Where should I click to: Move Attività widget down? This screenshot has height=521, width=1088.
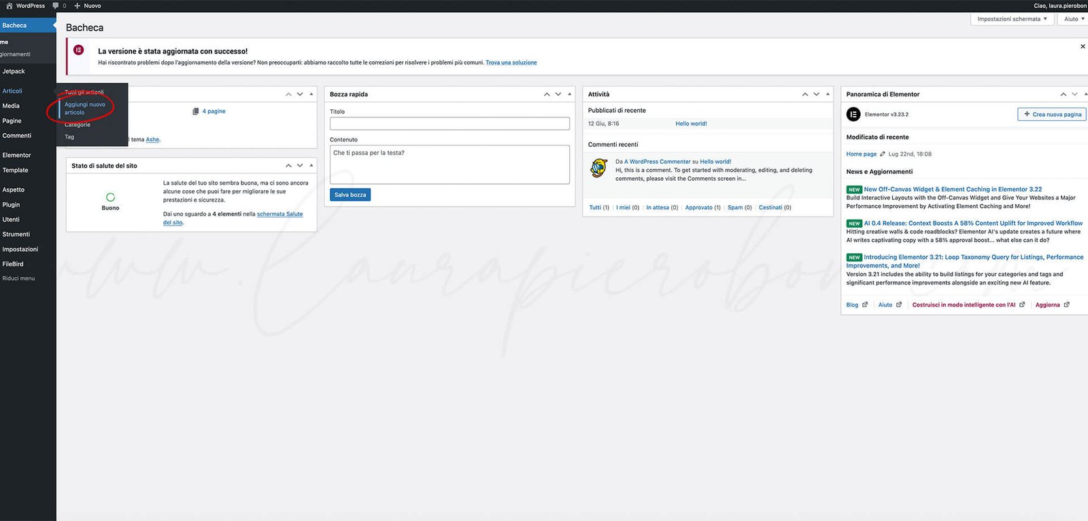click(817, 94)
